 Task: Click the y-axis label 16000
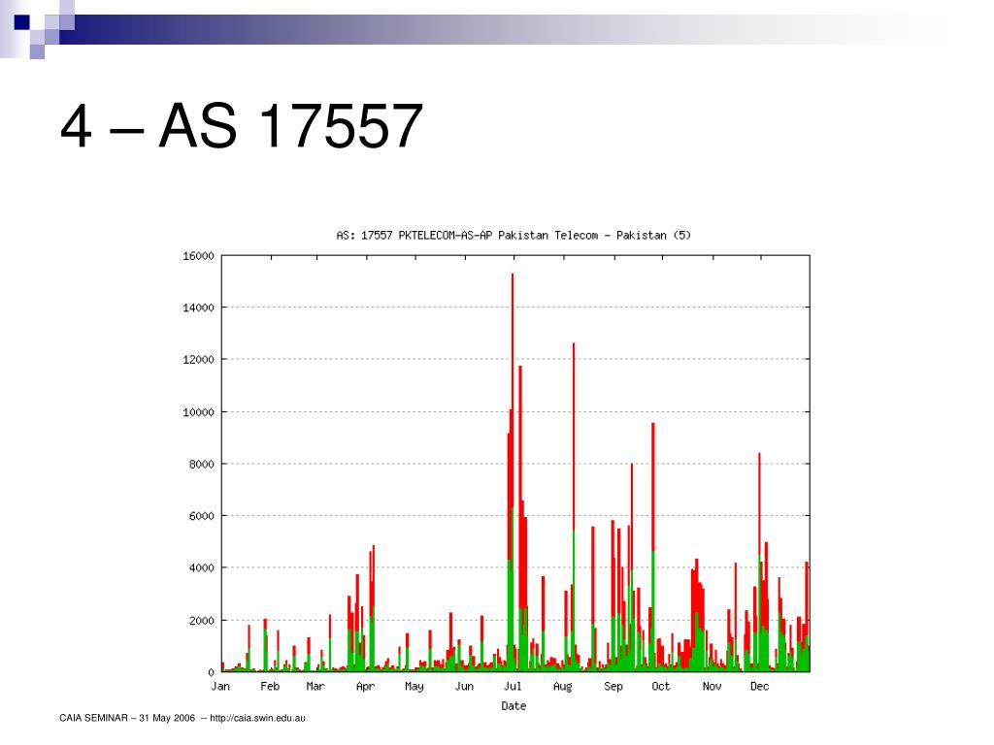tap(198, 256)
